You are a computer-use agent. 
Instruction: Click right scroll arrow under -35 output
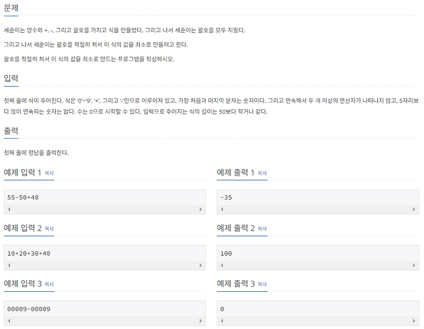(x=414, y=209)
